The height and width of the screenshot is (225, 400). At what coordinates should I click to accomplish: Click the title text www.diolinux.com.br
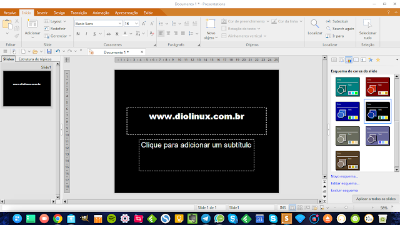coord(197,117)
